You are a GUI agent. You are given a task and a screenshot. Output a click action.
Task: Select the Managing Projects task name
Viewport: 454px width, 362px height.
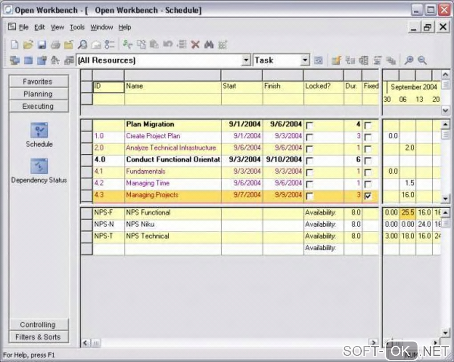click(x=152, y=195)
